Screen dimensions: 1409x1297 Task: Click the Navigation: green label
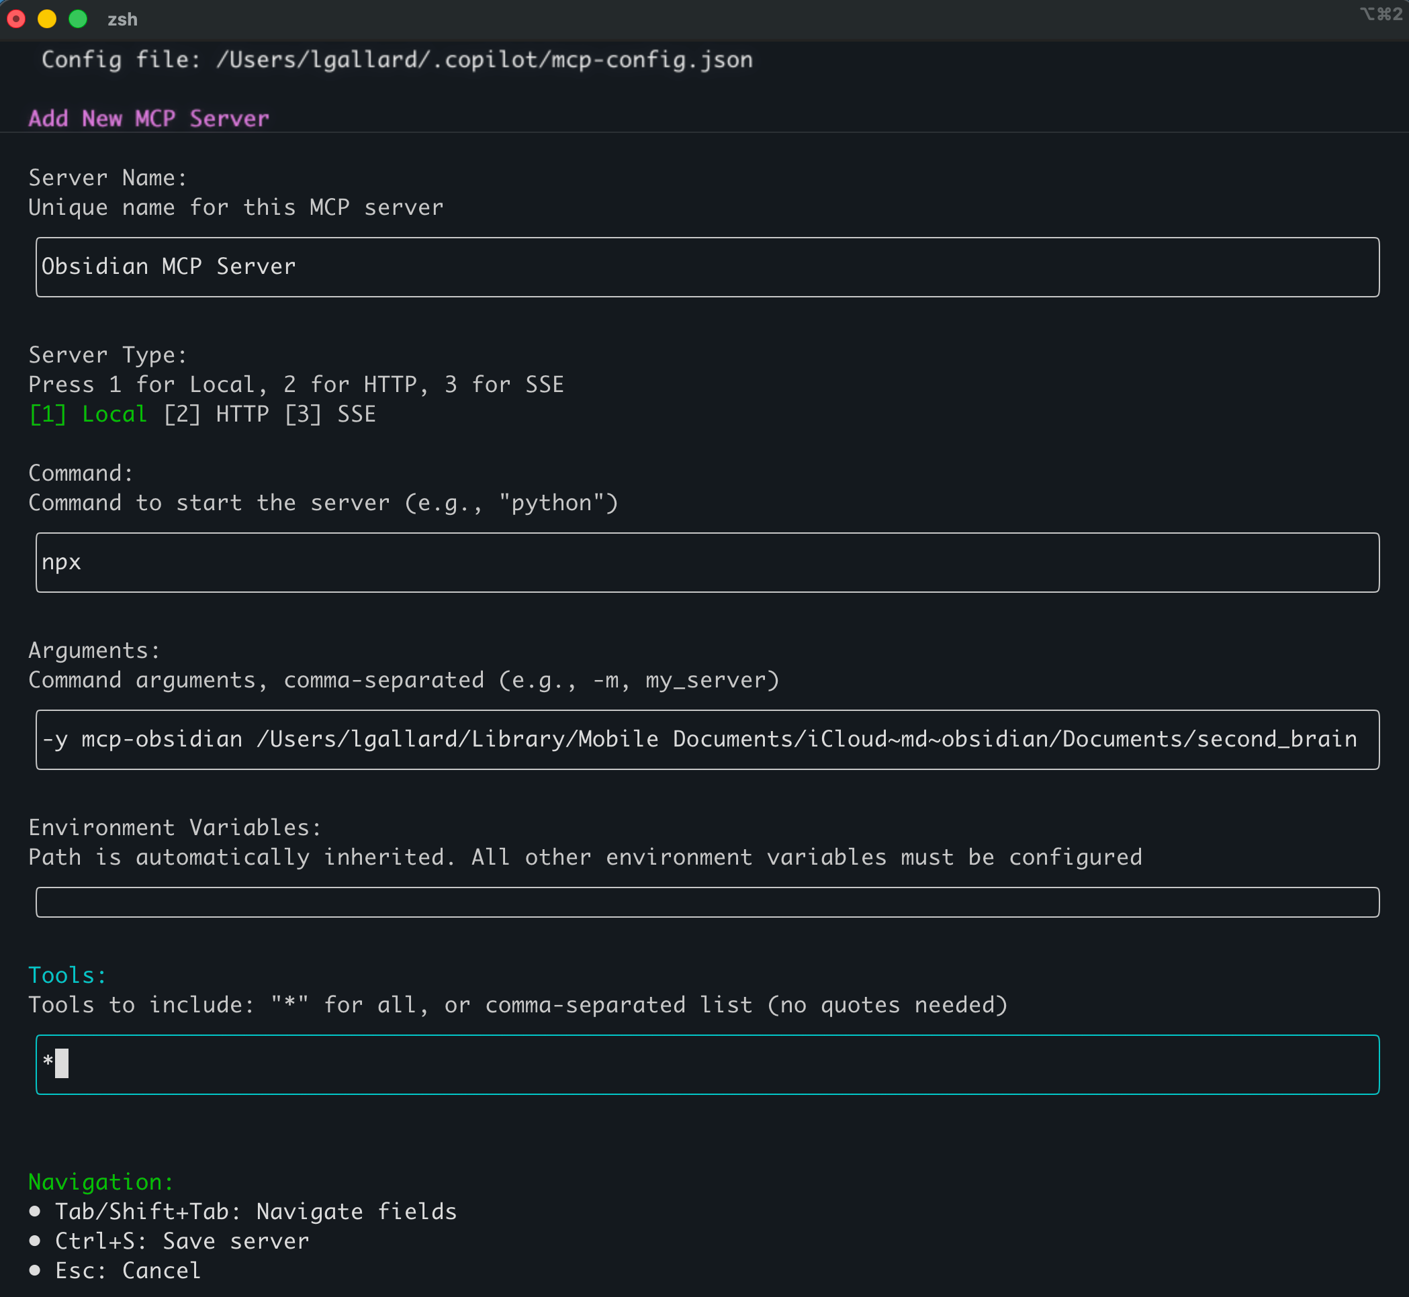pyautogui.click(x=100, y=1182)
